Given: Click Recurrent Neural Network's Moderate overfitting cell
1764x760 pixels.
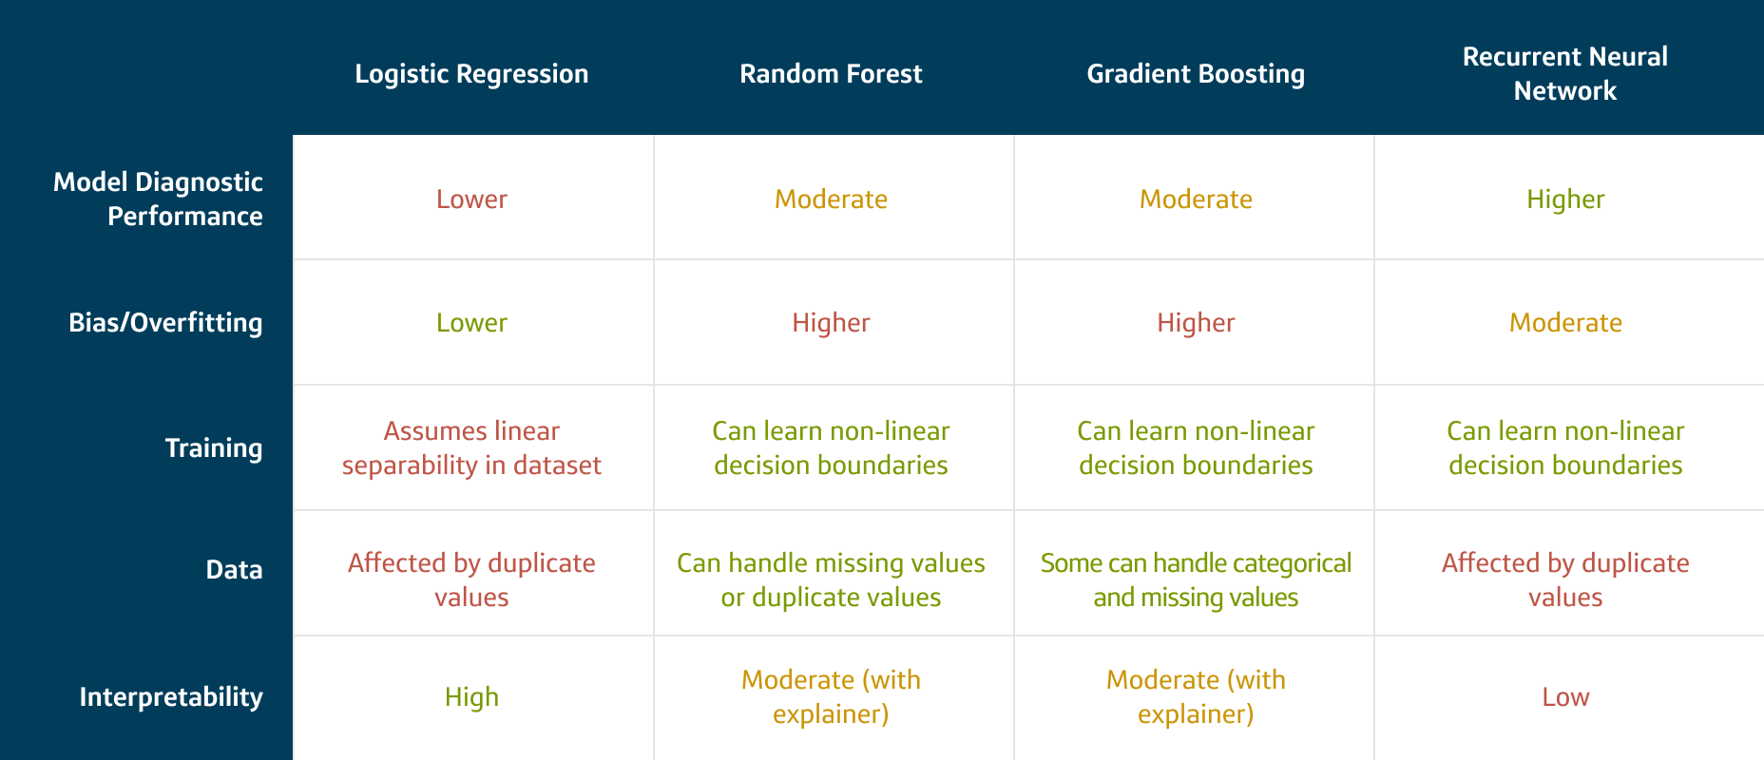Looking at the screenshot, I should [1565, 323].
